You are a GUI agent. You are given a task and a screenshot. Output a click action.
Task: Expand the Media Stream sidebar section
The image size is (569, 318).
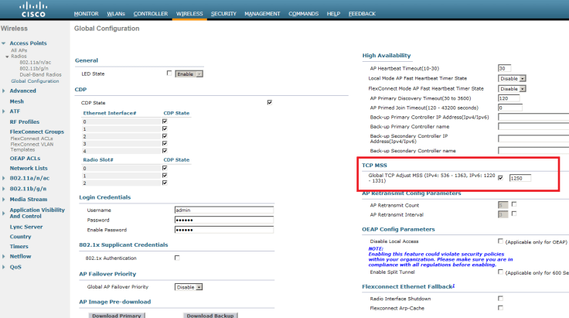coord(28,198)
